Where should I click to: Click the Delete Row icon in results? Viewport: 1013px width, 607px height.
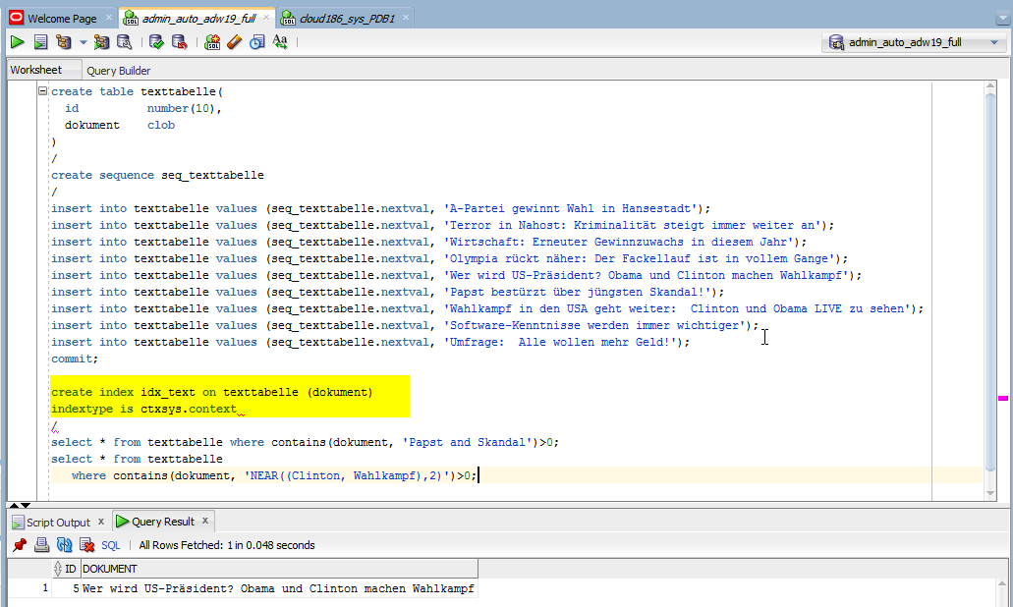tap(86, 545)
